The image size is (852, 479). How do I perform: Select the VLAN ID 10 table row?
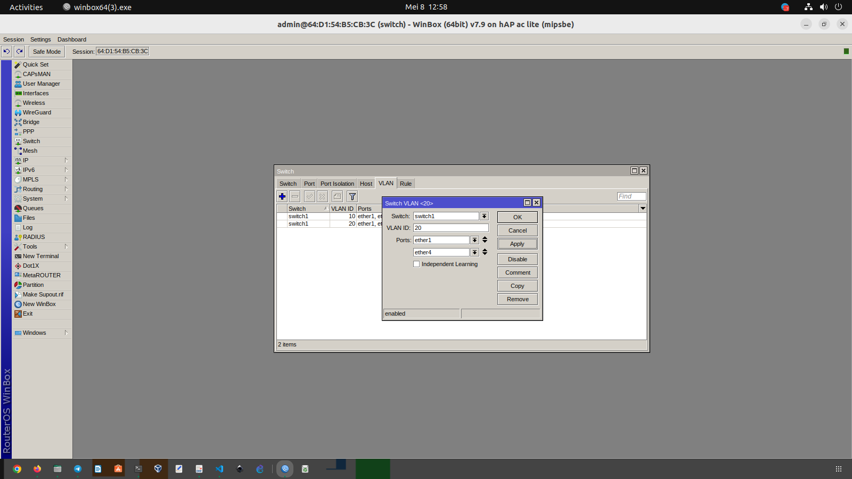tap(461, 216)
